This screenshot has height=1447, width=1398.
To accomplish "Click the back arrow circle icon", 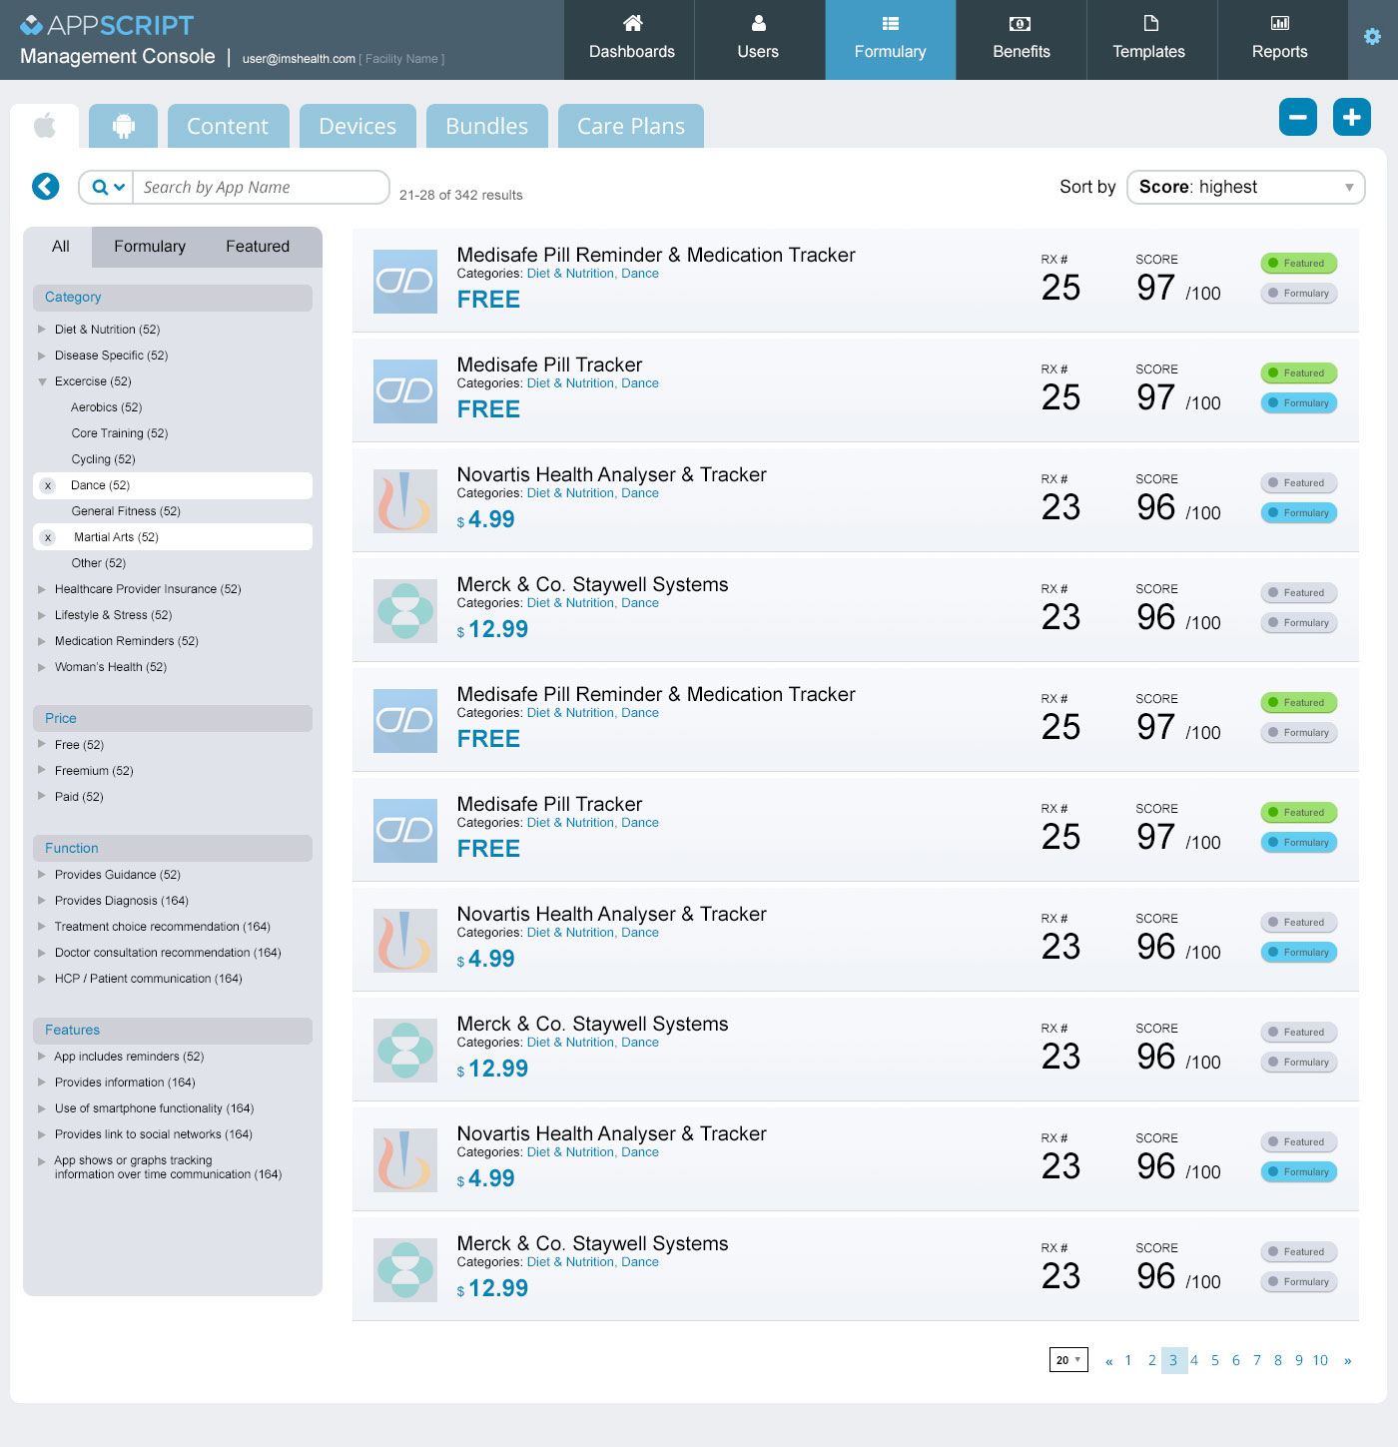I will [x=46, y=187].
